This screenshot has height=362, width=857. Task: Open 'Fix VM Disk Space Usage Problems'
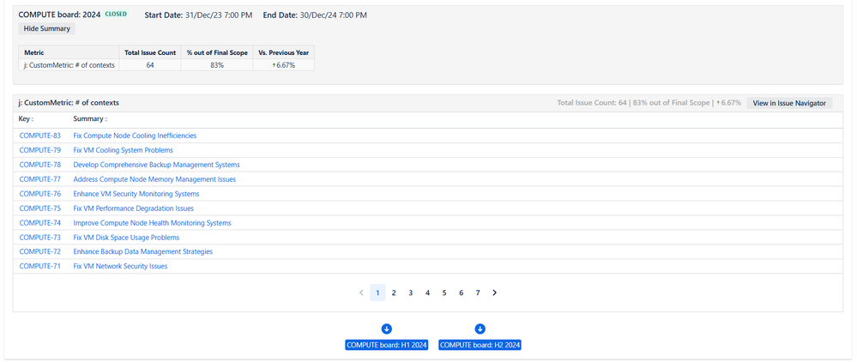pyautogui.click(x=126, y=238)
